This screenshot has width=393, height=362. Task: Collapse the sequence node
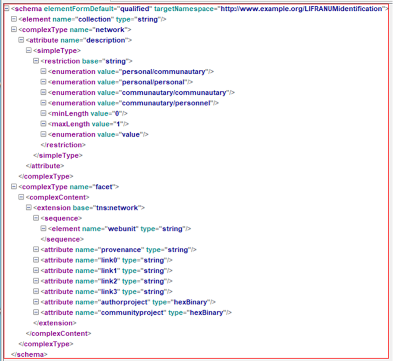pyautogui.click(x=36, y=218)
